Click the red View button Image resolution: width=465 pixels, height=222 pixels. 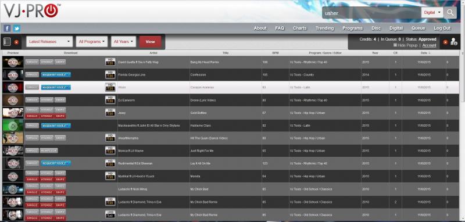click(151, 42)
